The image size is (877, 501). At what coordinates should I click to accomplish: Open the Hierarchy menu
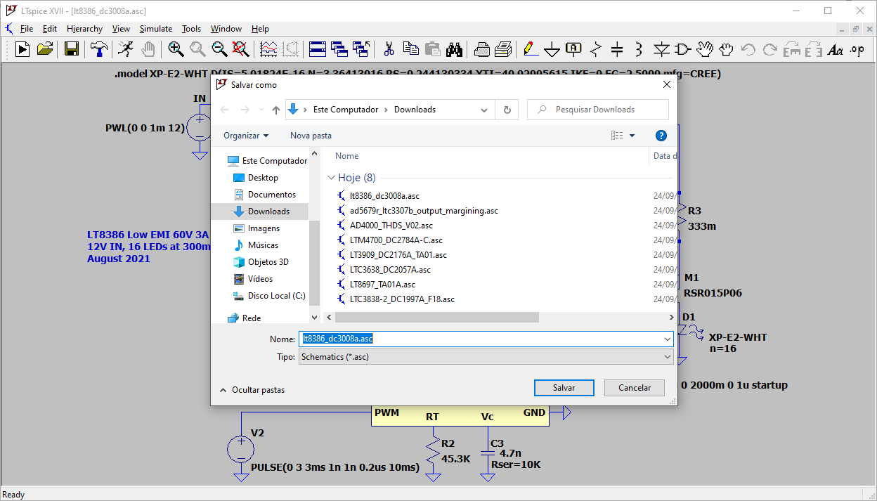tap(85, 29)
